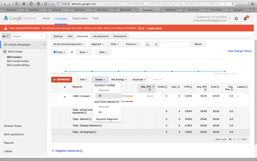Open the Columns dropdown
This screenshot has width=257, height=161.
pos(132,44)
